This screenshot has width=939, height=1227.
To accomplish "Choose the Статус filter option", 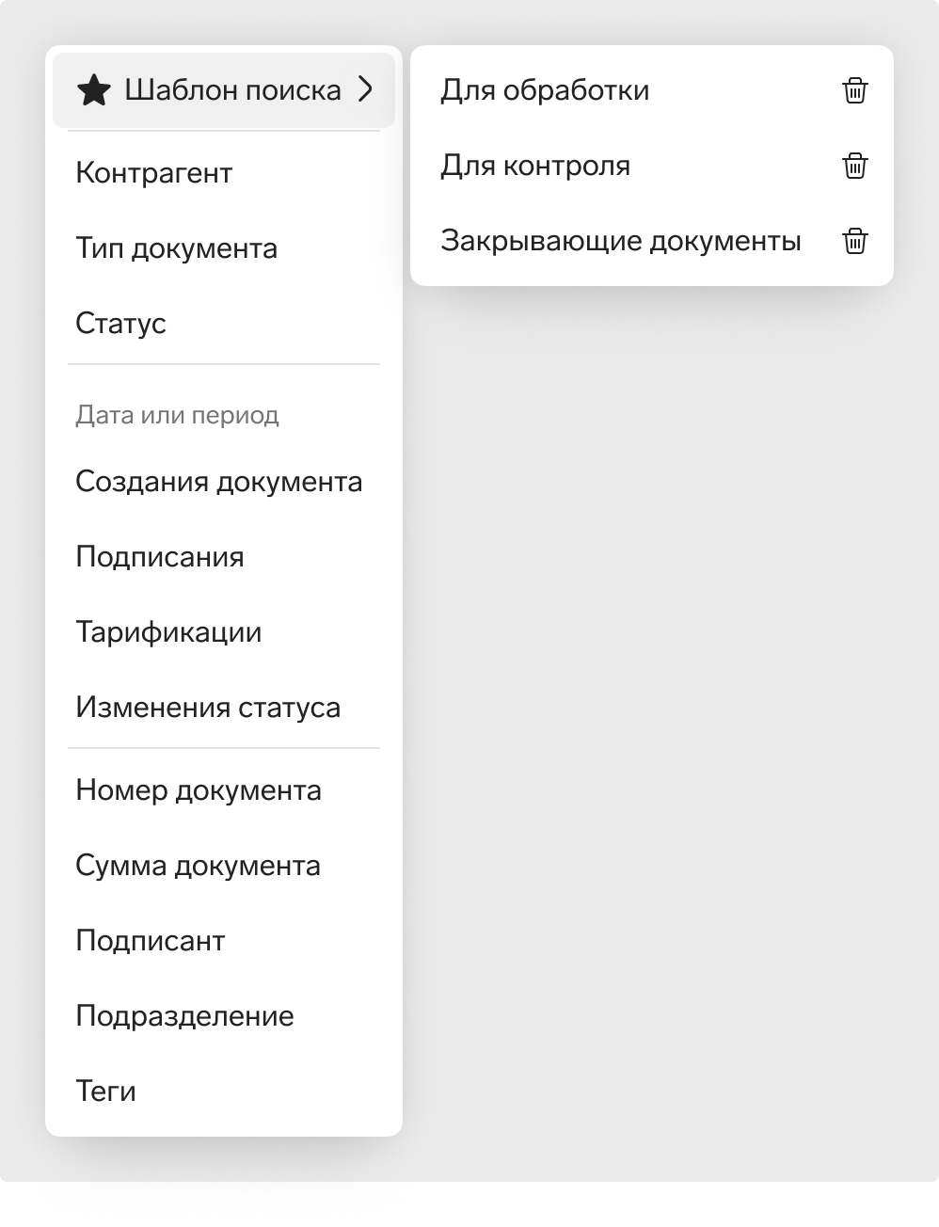I will pyautogui.click(x=224, y=324).
